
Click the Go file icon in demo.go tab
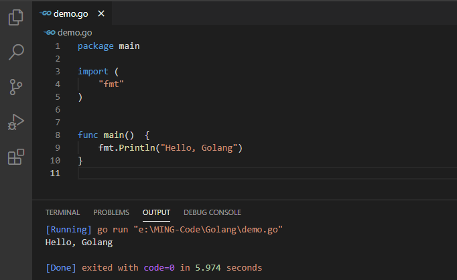pyautogui.click(x=45, y=13)
